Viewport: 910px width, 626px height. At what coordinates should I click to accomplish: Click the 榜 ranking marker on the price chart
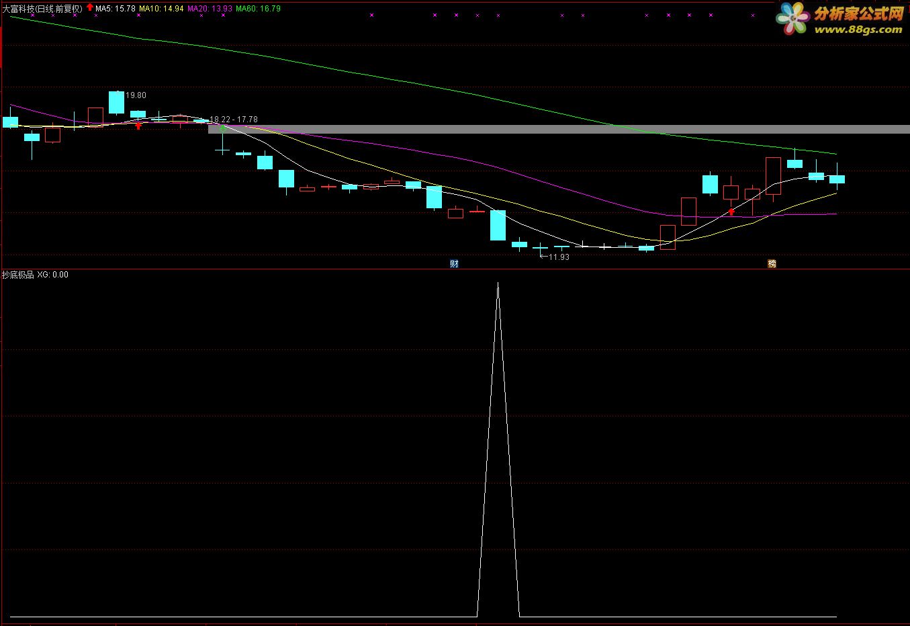[772, 264]
